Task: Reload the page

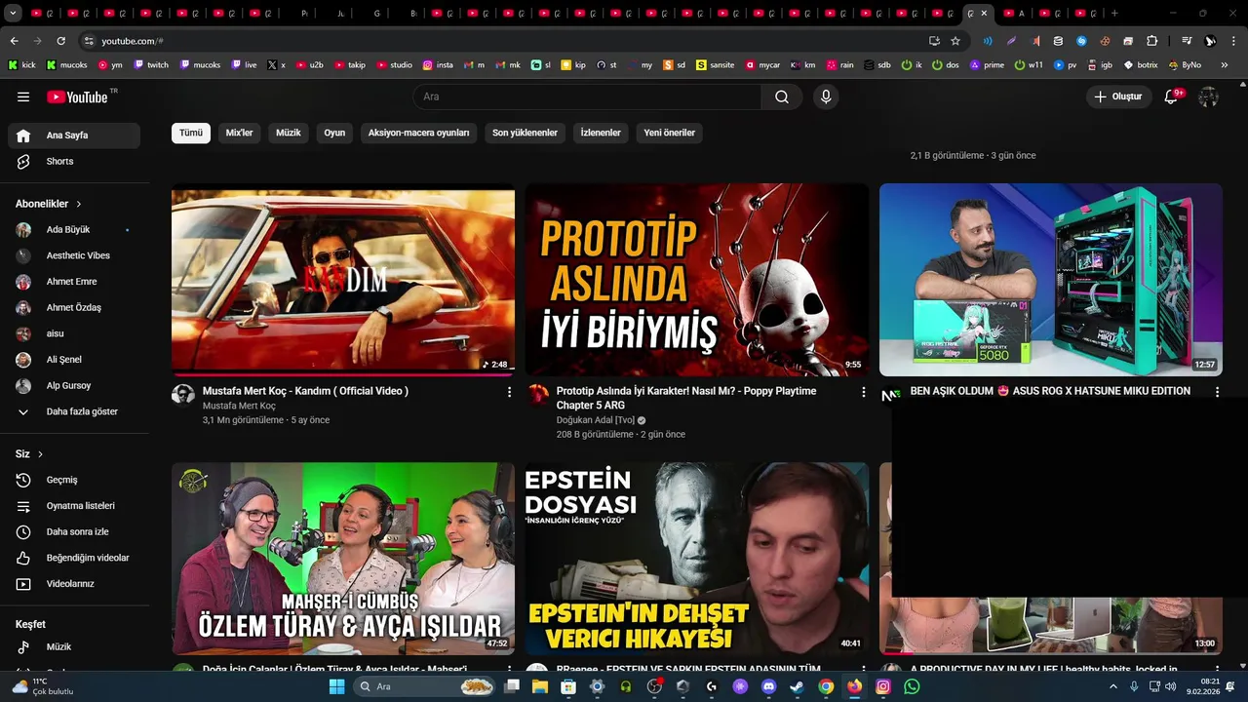Action: [60, 41]
